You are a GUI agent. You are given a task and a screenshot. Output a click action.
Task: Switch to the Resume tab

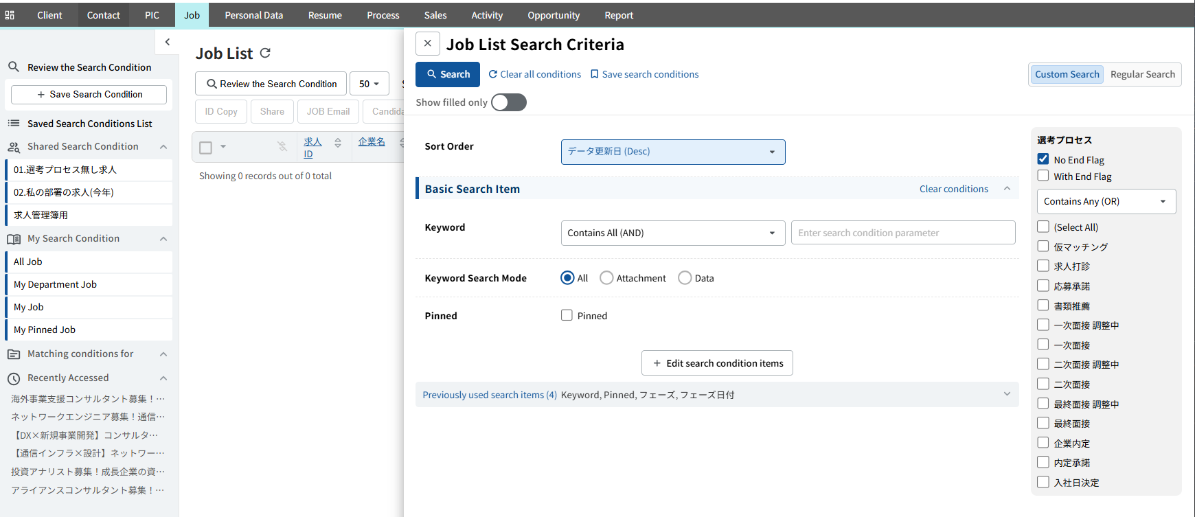point(325,15)
